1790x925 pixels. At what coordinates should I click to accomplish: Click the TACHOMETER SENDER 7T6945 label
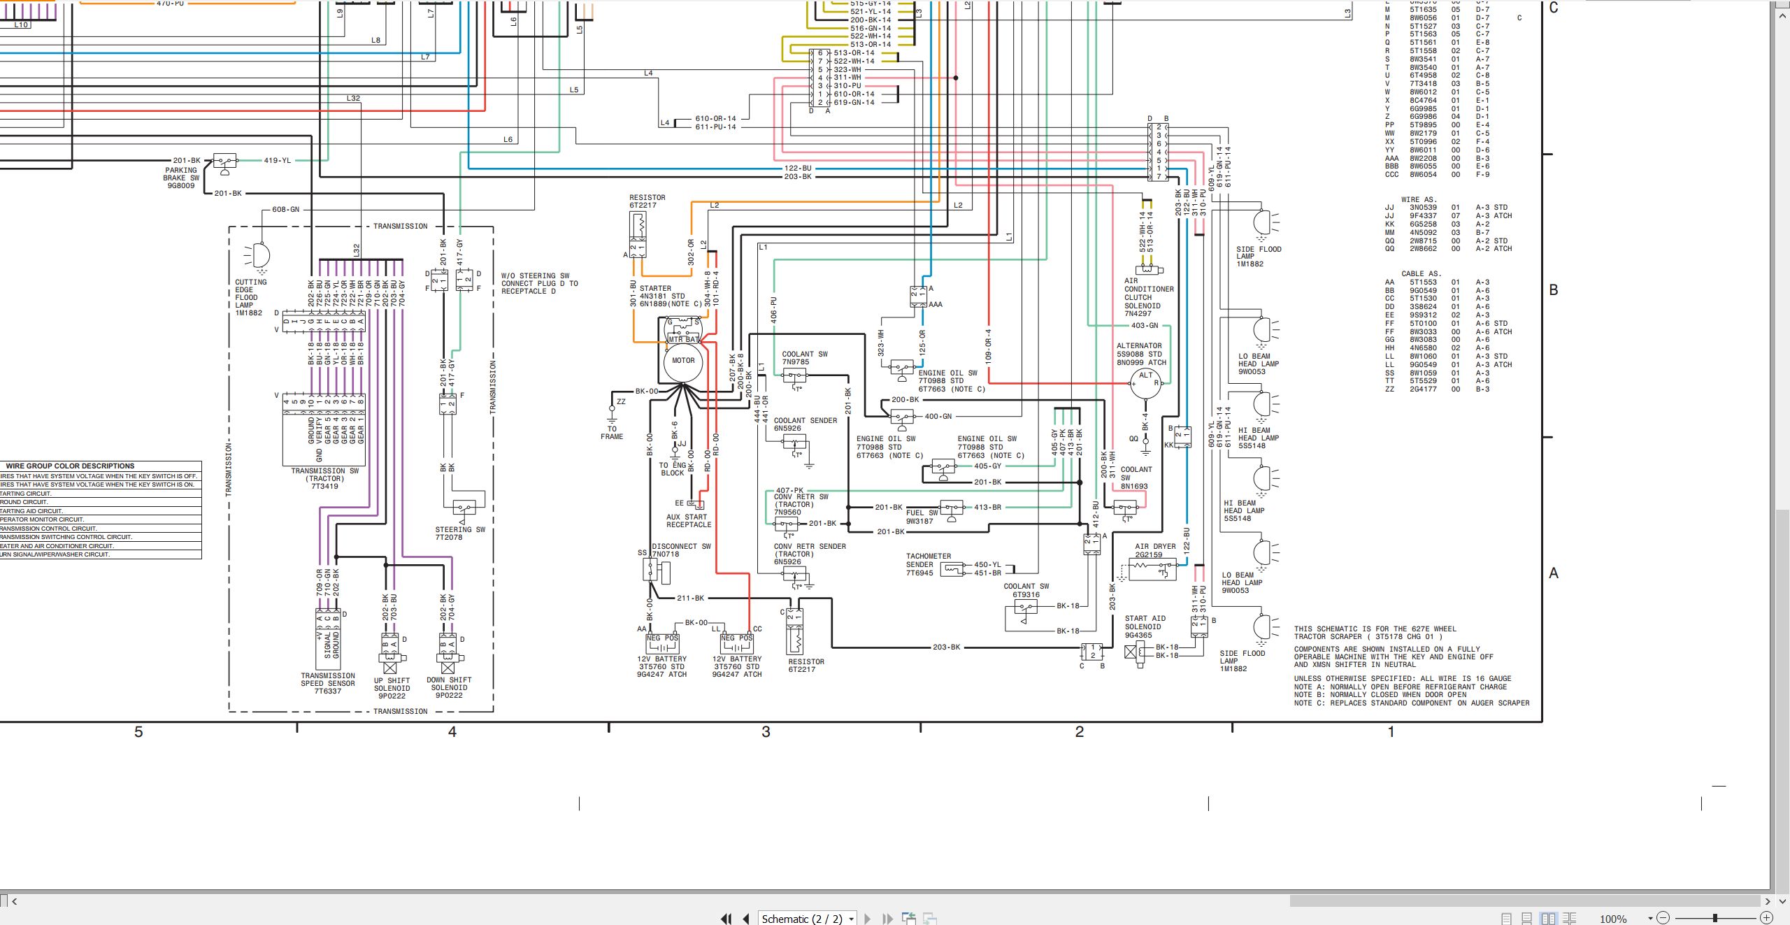click(x=929, y=564)
